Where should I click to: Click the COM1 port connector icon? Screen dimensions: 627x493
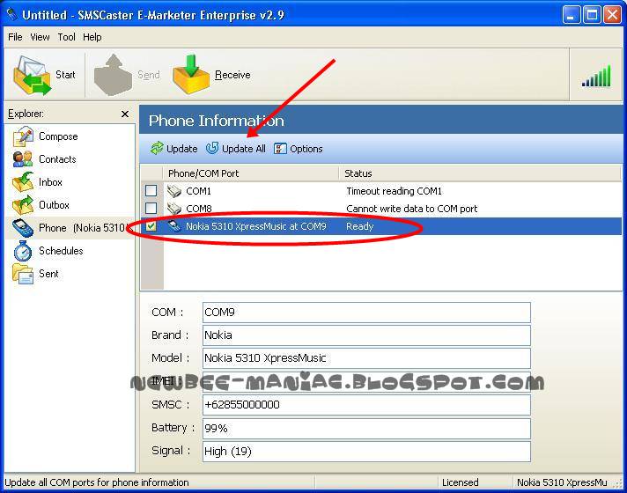(174, 191)
